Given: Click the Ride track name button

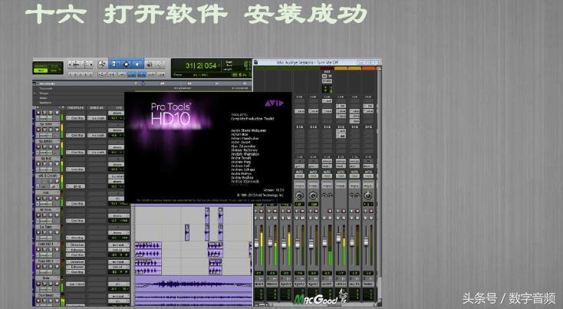Looking at the screenshot, I should point(47,278).
